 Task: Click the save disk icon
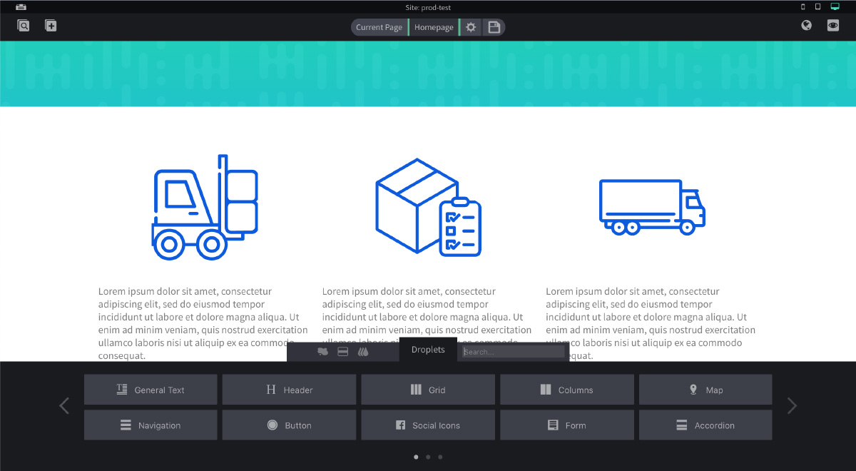494,27
